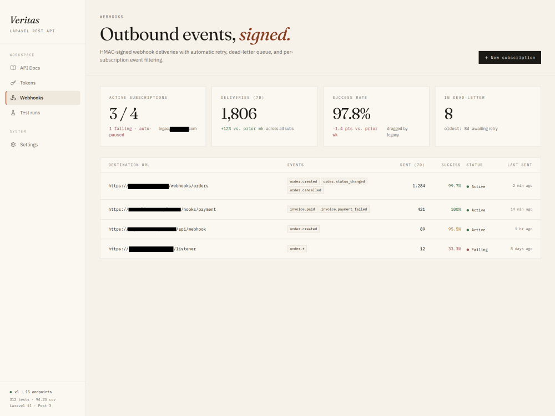Image resolution: width=555 pixels, height=416 pixels.
Task: Click the 97.8% success rate value
Action: 351,114
